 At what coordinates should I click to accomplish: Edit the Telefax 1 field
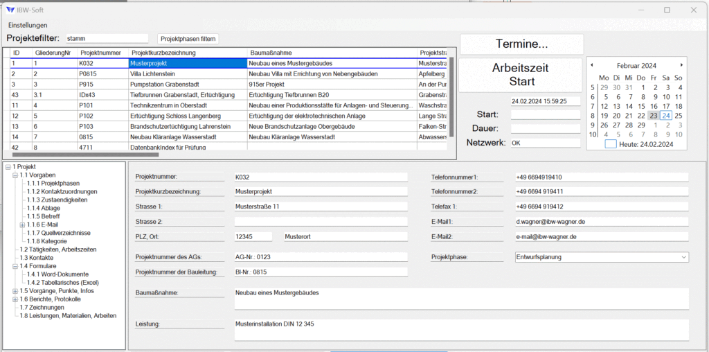[x=602, y=206]
